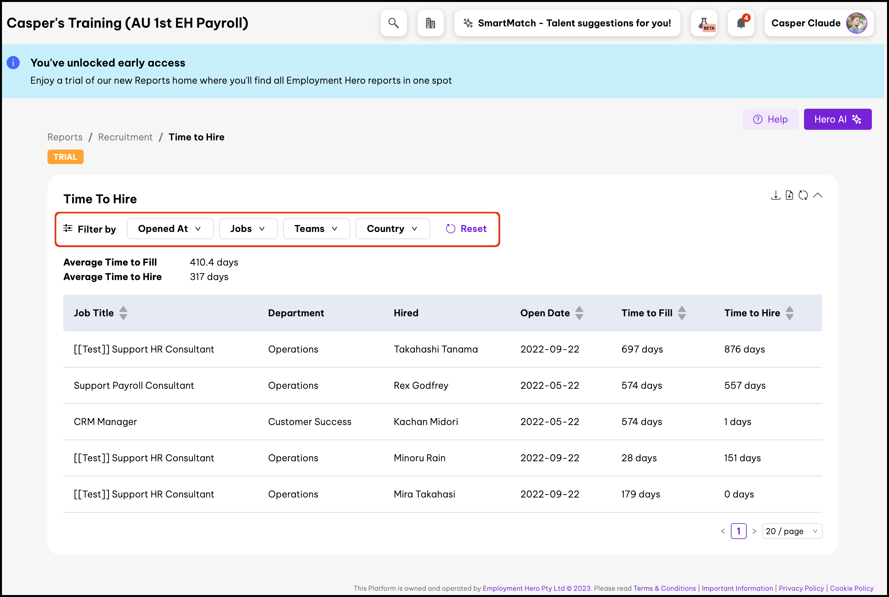Open the beta lab flask icon
Viewport: 889px width, 597px height.
(x=704, y=23)
